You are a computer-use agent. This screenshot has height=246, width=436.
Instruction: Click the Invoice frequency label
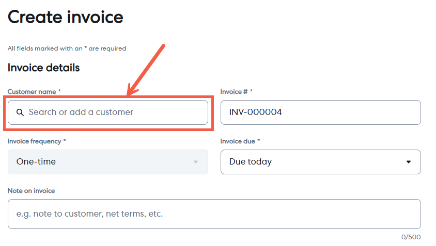[35, 141]
